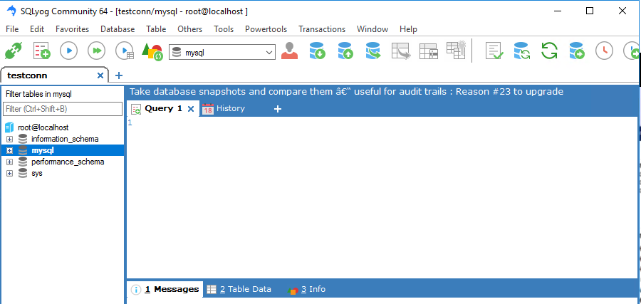641x304 pixels.
Task: Click database backup up-arrow icon
Action: (x=345, y=51)
